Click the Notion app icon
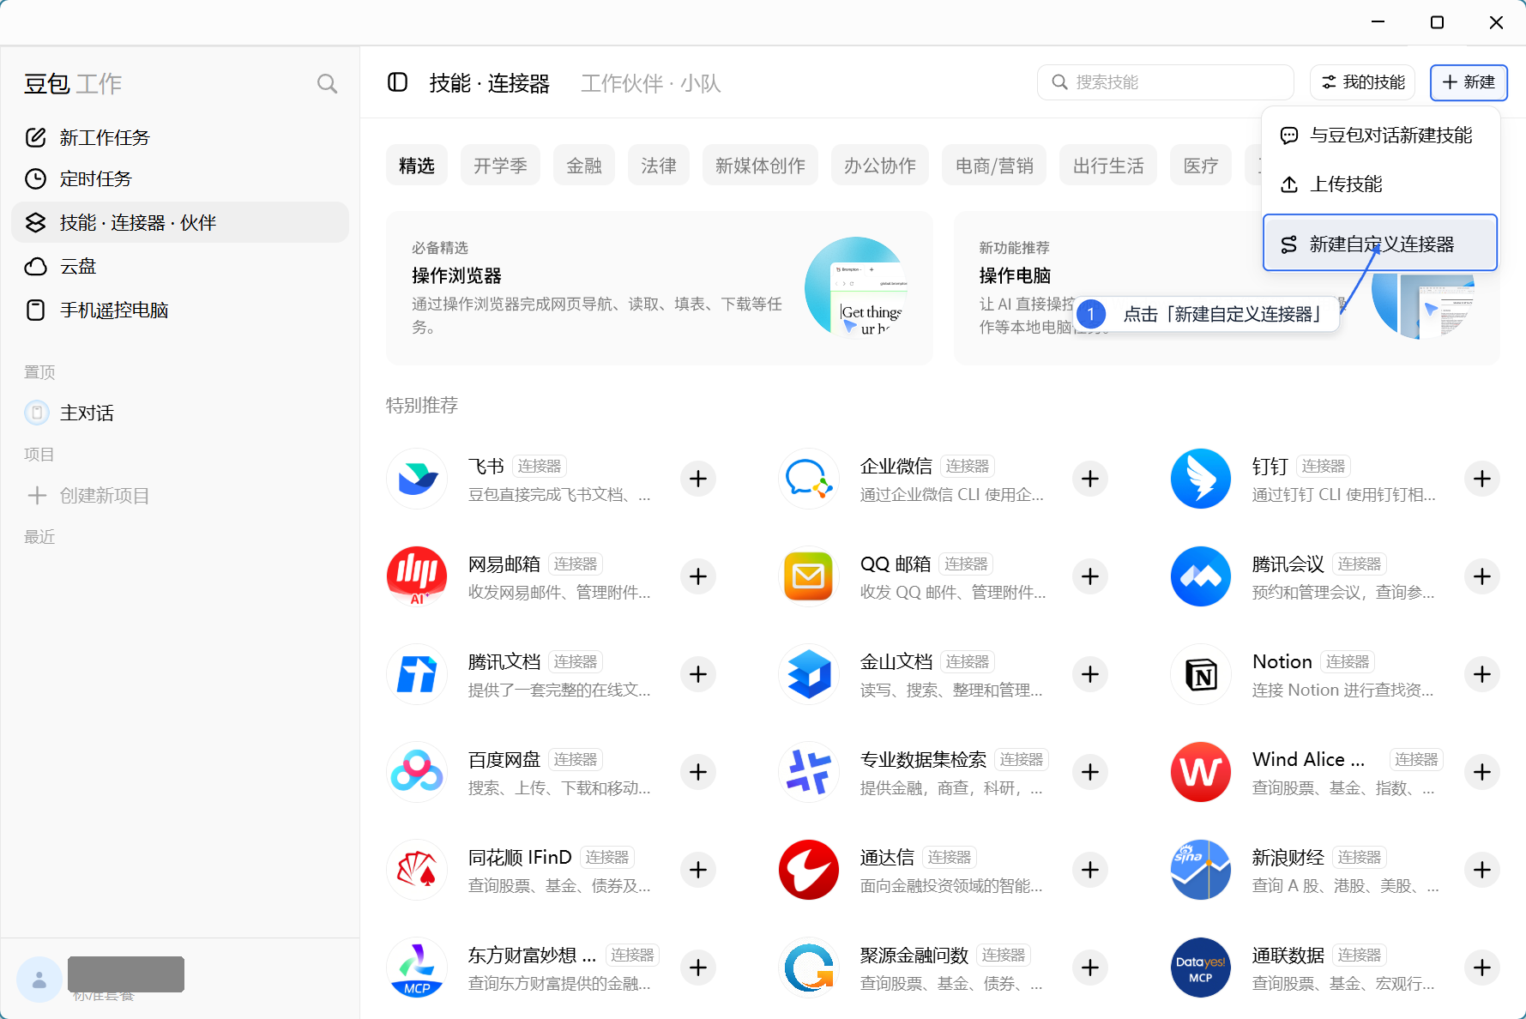1526x1019 pixels. tap(1201, 674)
